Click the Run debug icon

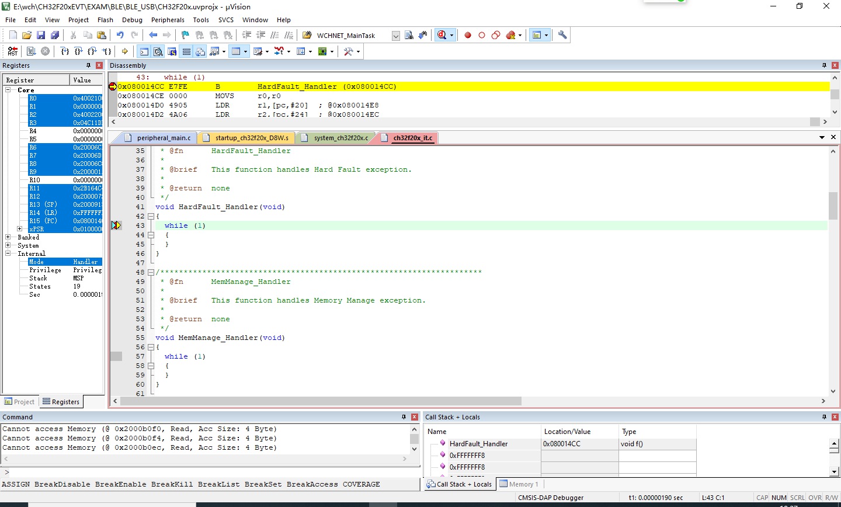tap(31, 51)
